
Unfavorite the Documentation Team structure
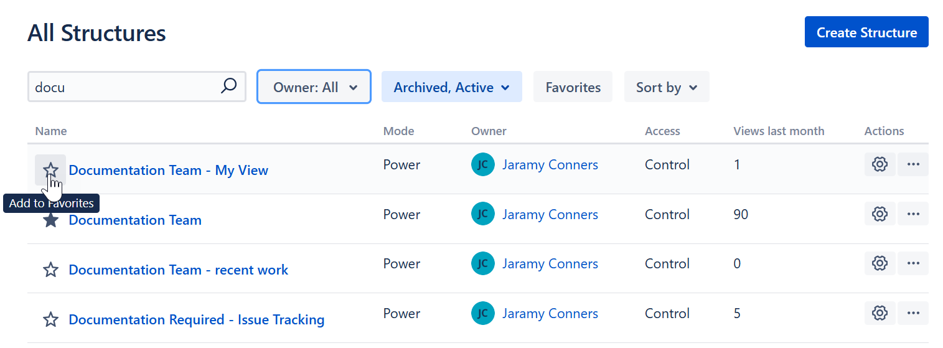50,220
